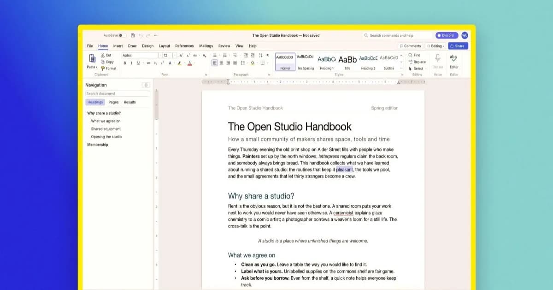Image resolution: width=553 pixels, height=290 pixels.
Task: Open the Font dialog launcher
Action: point(206,75)
